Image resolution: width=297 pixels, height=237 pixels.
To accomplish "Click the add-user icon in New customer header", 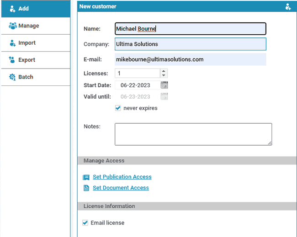I will pos(288,6).
